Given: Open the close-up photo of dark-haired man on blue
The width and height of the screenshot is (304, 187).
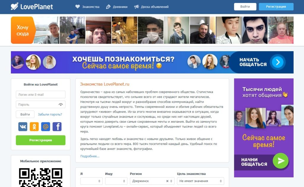Looking at the screenshot, I should click(255, 30).
